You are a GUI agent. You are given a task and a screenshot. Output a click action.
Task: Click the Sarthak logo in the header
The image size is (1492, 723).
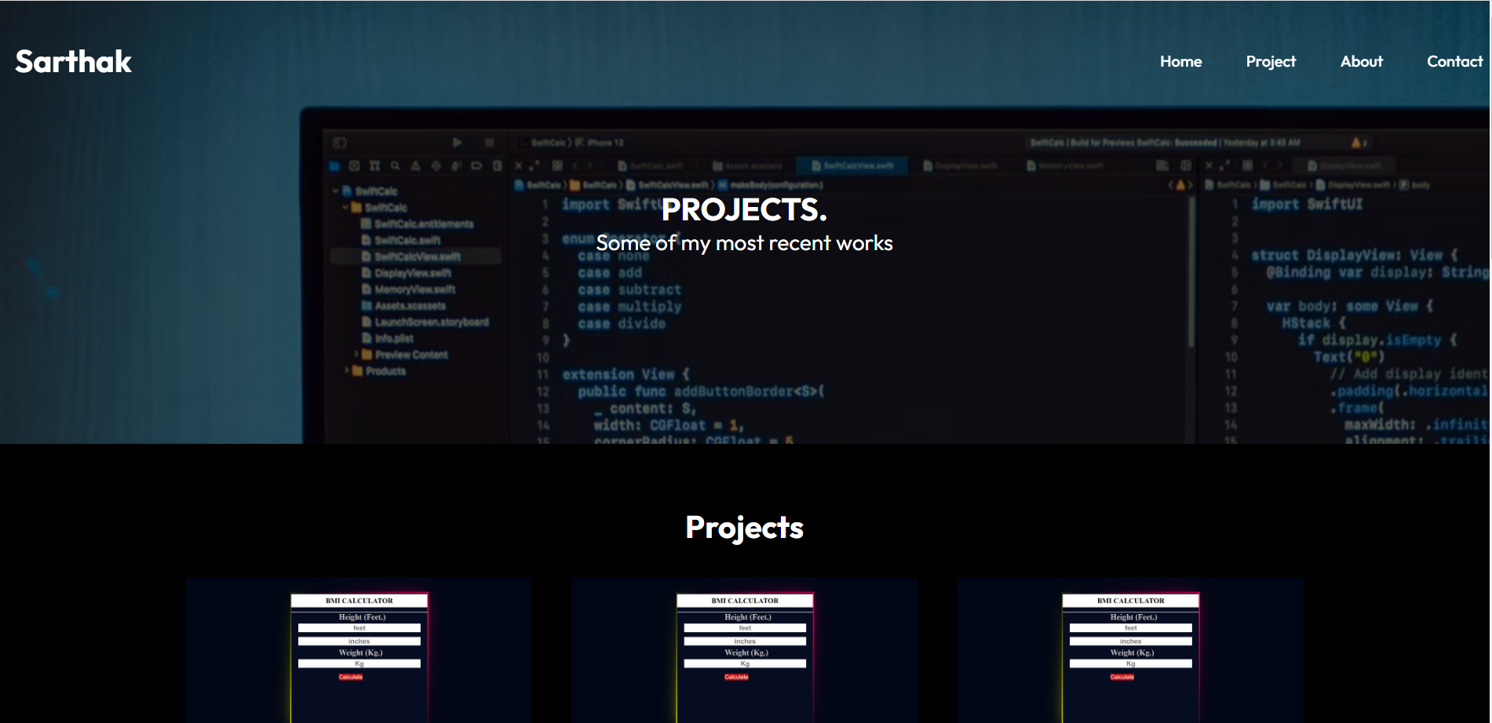click(72, 61)
